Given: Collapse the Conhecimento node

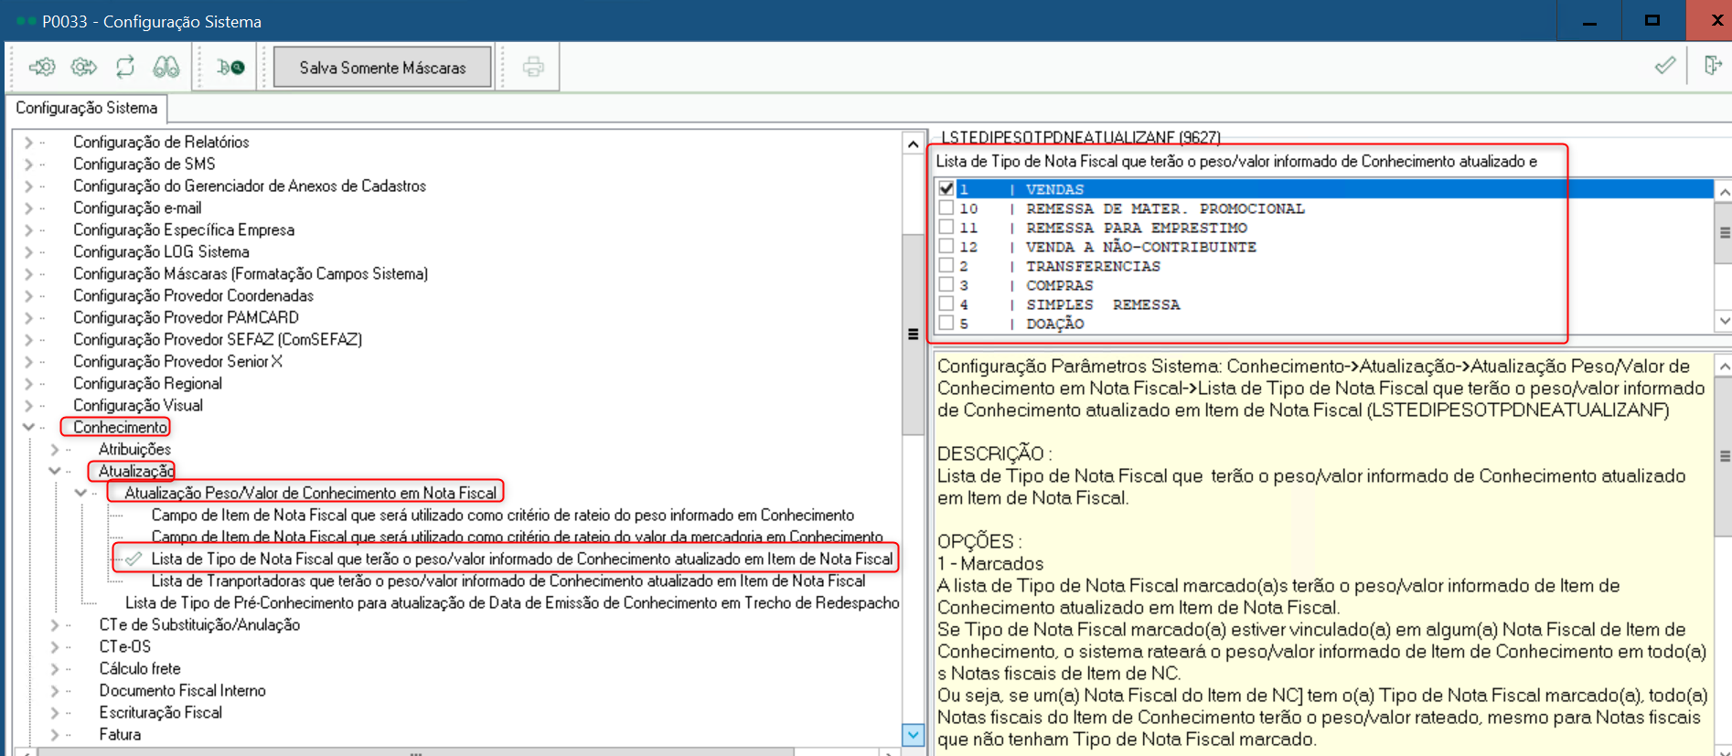Looking at the screenshot, I should [28, 427].
